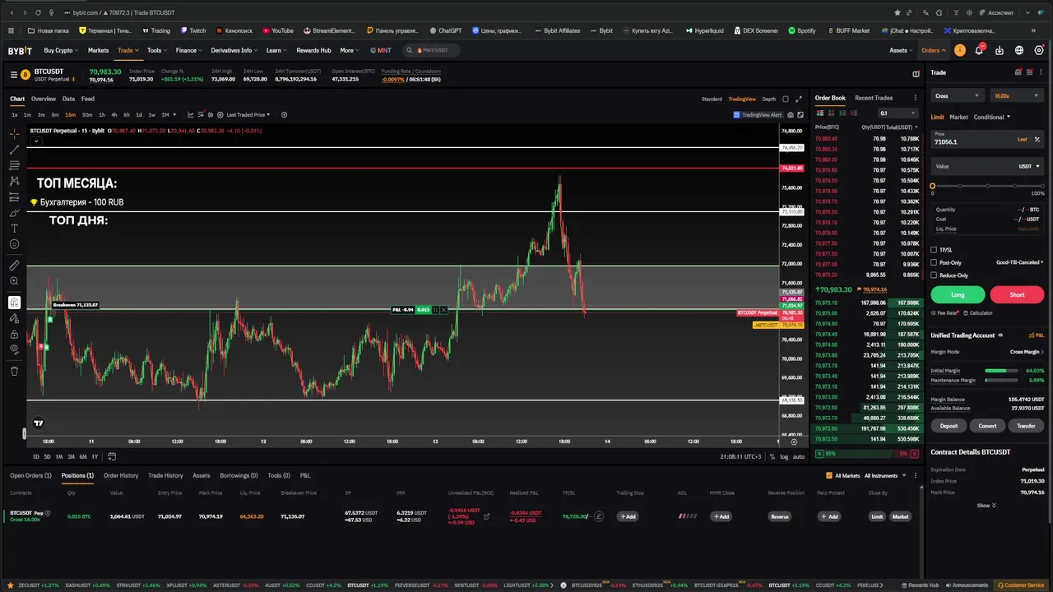Click the Deposit button

[x=949, y=426]
